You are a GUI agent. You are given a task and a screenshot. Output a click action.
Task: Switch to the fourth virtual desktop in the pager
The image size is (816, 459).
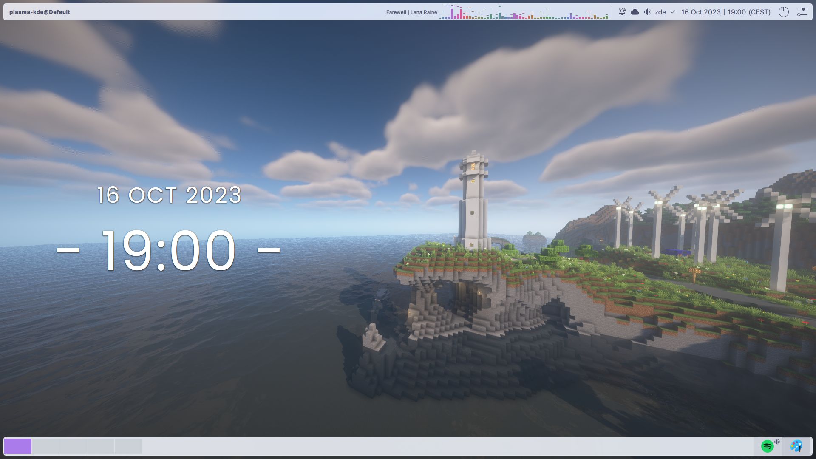pyautogui.click(x=101, y=446)
